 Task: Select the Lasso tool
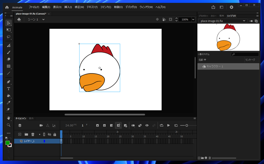pos(9,37)
